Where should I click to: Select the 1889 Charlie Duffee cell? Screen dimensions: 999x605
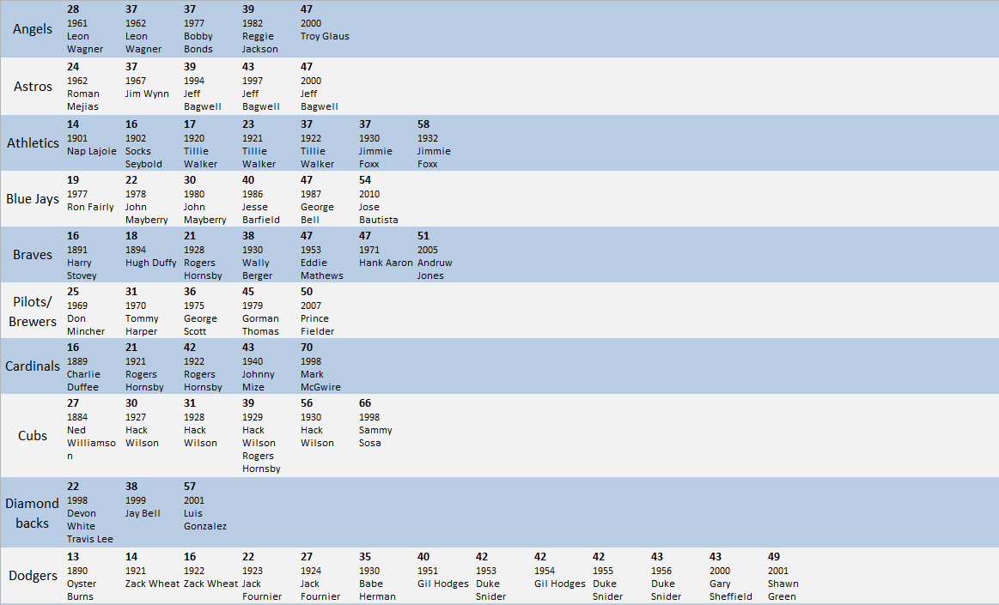(83, 367)
